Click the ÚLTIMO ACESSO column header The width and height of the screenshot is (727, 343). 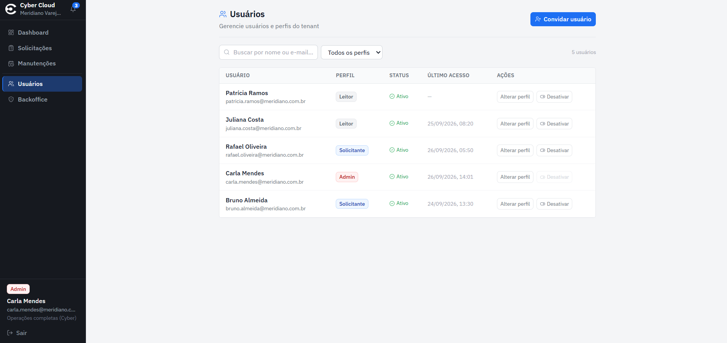448,76
